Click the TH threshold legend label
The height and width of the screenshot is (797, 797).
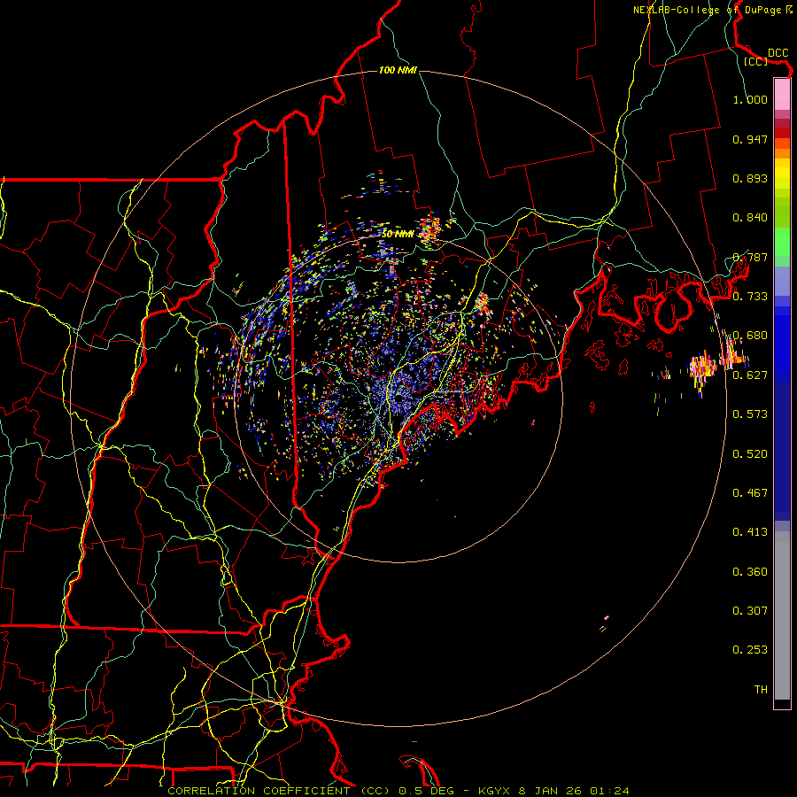761,690
